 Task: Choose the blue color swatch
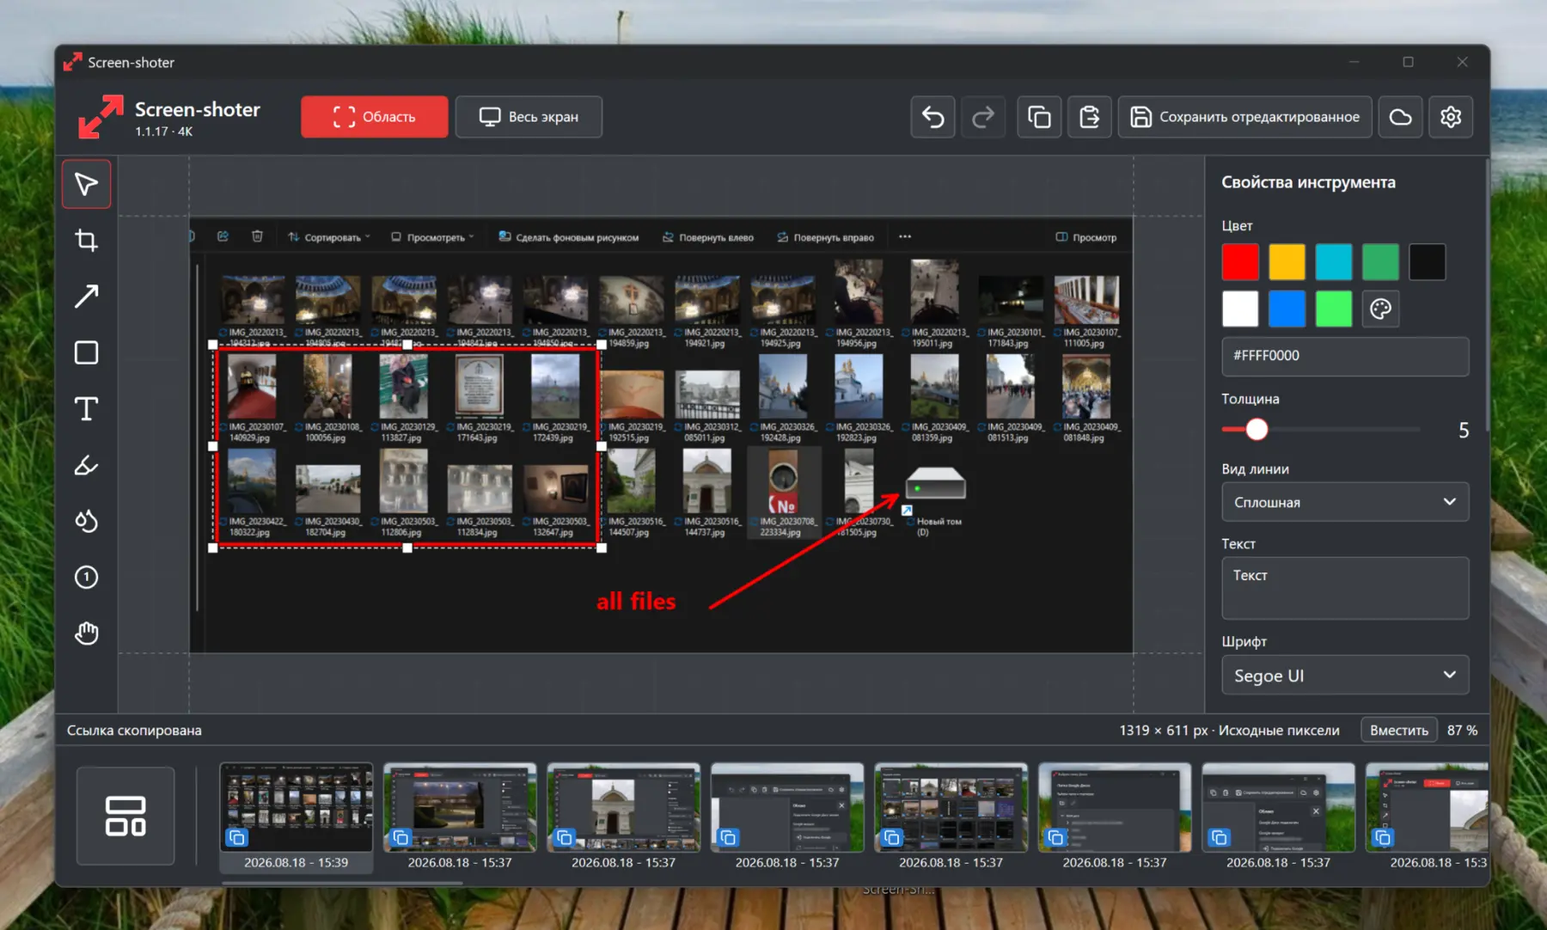point(1287,309)
